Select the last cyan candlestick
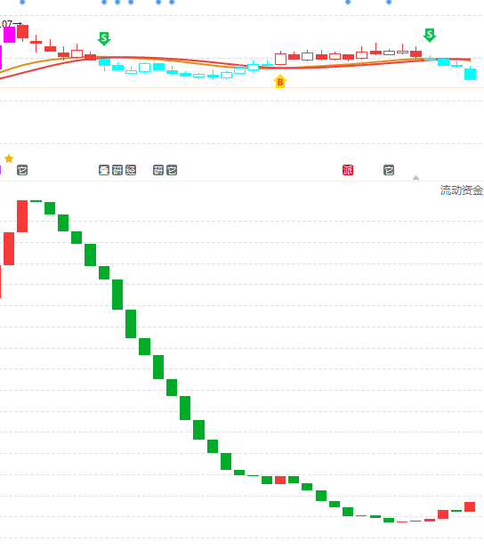 pos(470,74)
